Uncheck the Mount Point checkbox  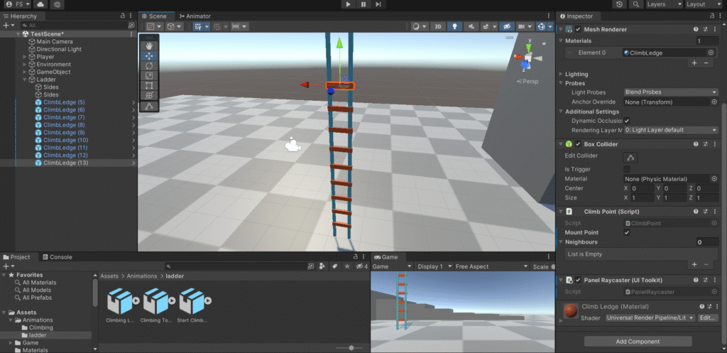click(627, 232)
